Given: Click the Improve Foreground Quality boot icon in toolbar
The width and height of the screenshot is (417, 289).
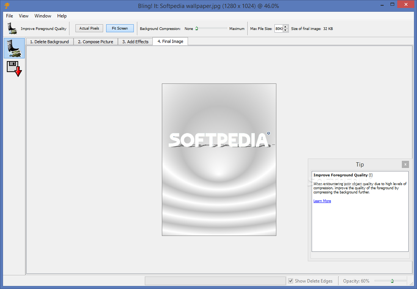Looking at the screenshot, I should [12, 28].
